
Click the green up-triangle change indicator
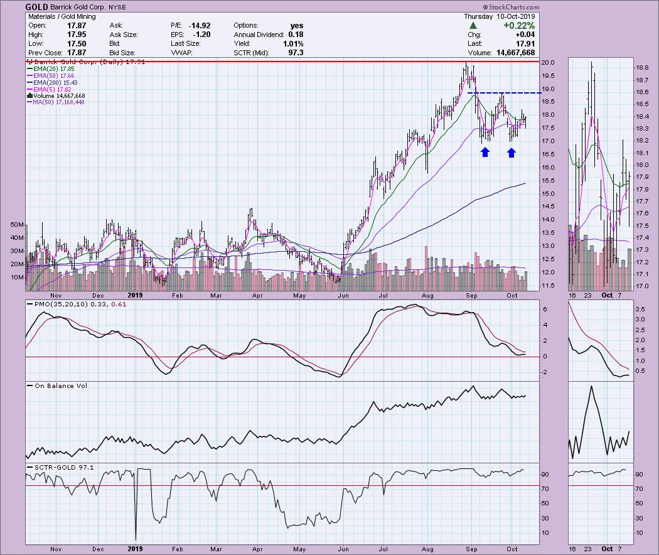[x=473, y=26]
